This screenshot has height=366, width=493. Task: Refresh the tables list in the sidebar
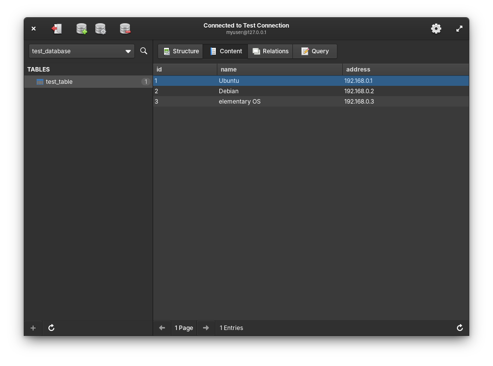tap(51, 328)
